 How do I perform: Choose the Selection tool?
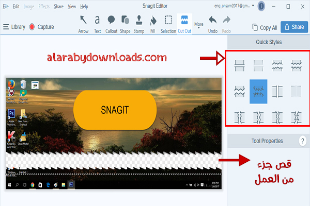pos(168,24)
